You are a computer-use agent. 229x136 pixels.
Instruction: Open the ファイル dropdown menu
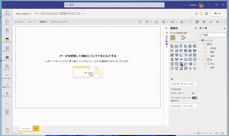coord(19,22)
